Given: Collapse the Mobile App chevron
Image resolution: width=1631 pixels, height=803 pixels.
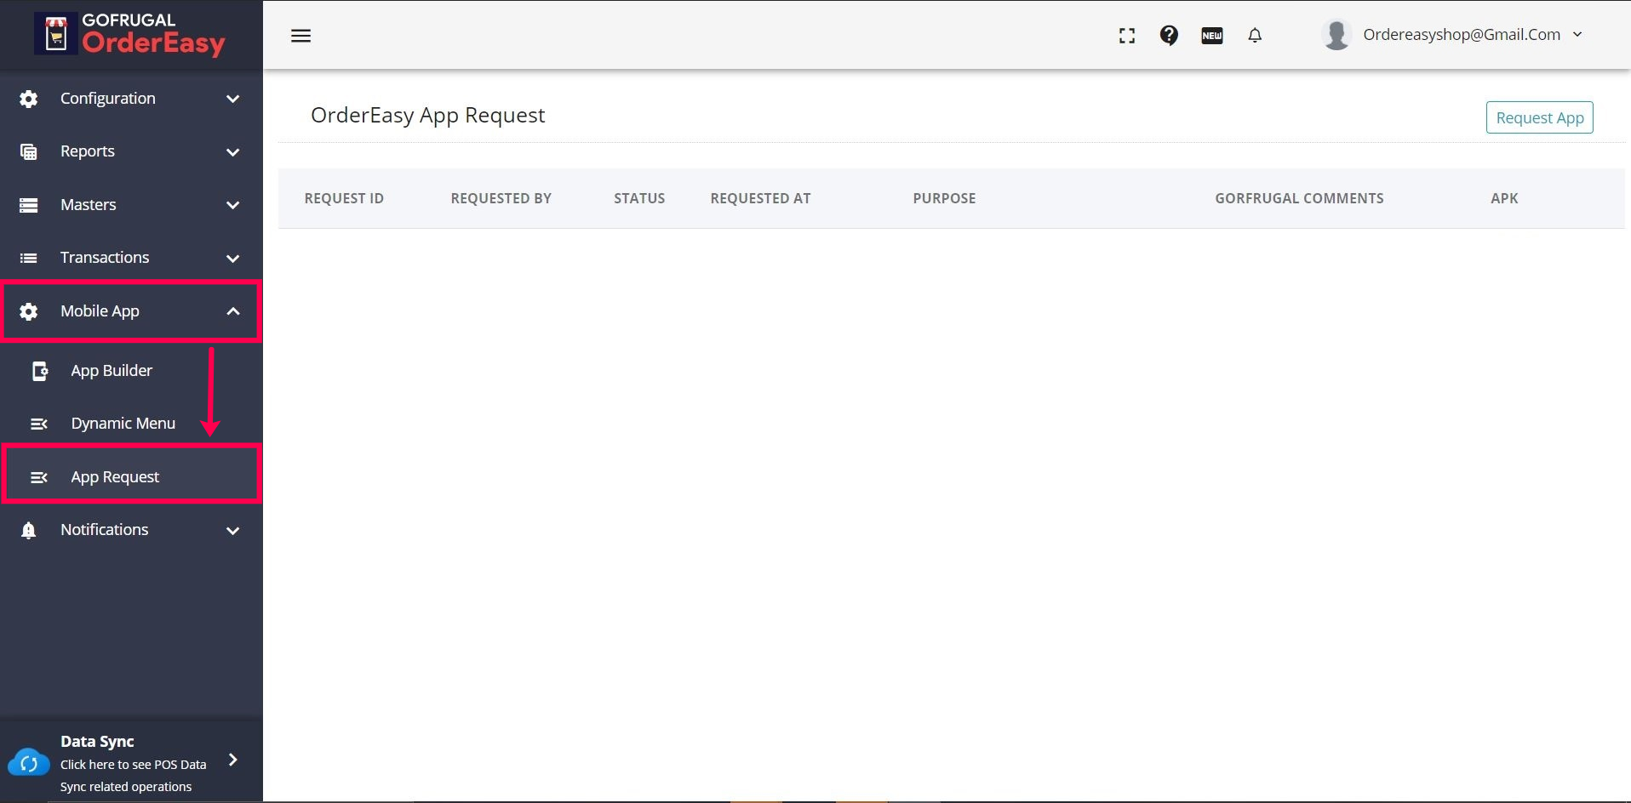Looking at the screenshot, I should click(x=232, y=311).
